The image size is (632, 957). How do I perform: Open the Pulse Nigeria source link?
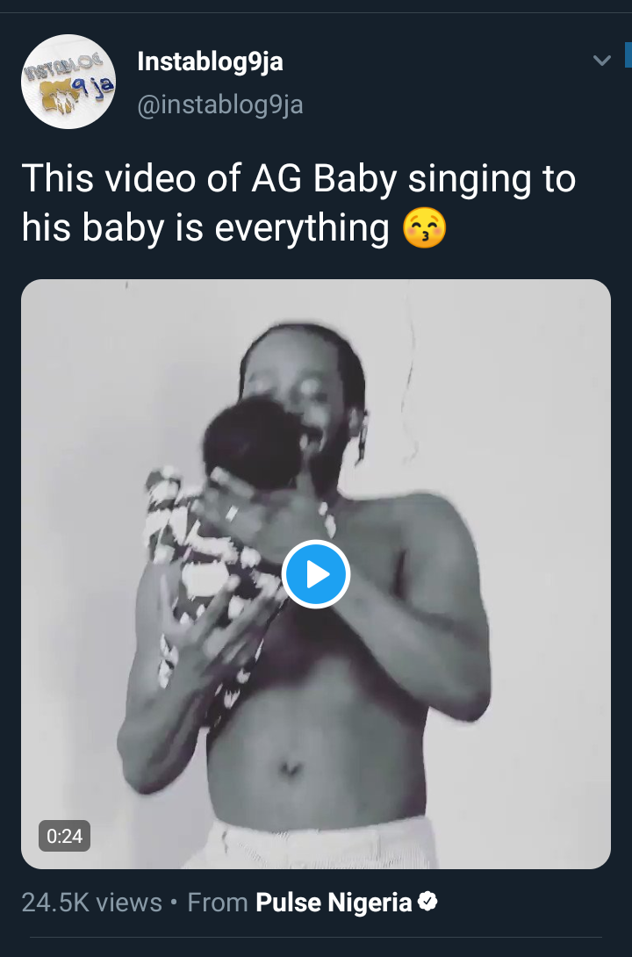click(334, 903)
